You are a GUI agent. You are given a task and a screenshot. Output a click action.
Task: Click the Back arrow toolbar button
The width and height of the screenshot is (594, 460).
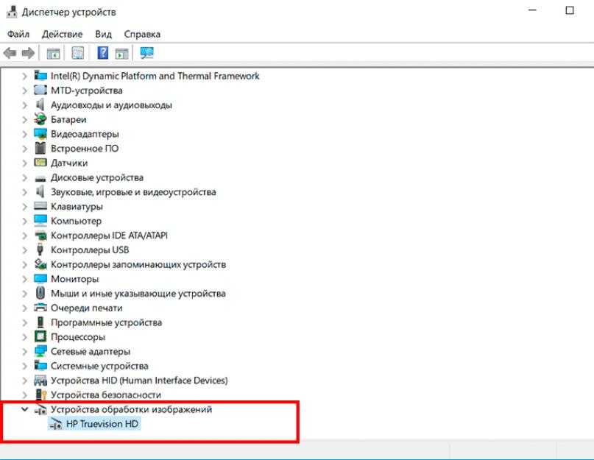click(10, 53)
